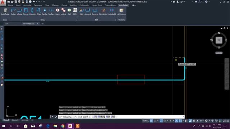Click the Call tool

pos(69,11)
